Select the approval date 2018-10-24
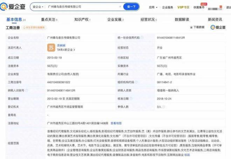This screenshot has width=231, height=159. pos(164,99)
